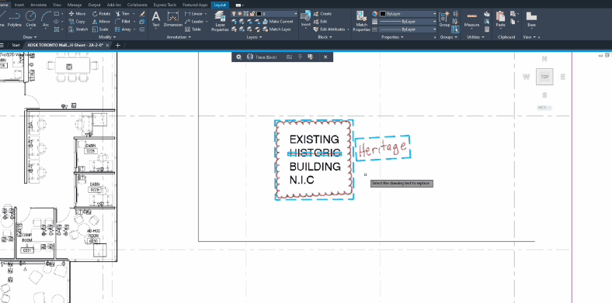This screenshot has height=303, width=612.
Task: Click the Dimension annotation tool
Action: coord(173,19)
